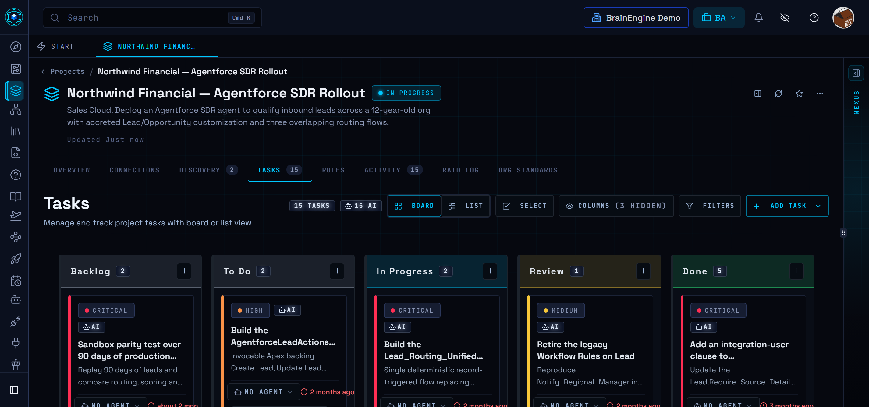869x407 pixels.
Task: Click the BrainEngine Demo organization button
Action: point(636,18)
